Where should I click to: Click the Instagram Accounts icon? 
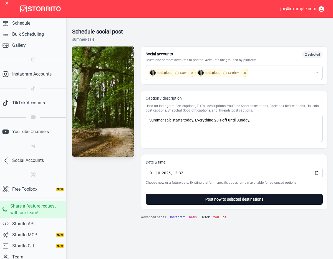(6, 74)
